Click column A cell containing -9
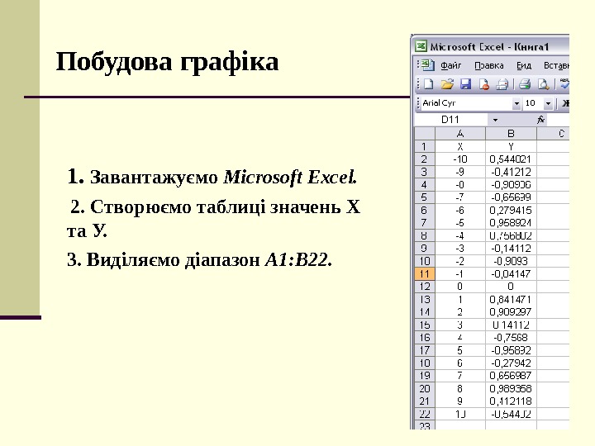The image size is (595, 446). tap(460, 172)
